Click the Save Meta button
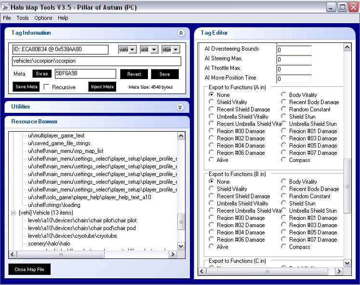Screen dimensions: 360x285 pos(26,87)
